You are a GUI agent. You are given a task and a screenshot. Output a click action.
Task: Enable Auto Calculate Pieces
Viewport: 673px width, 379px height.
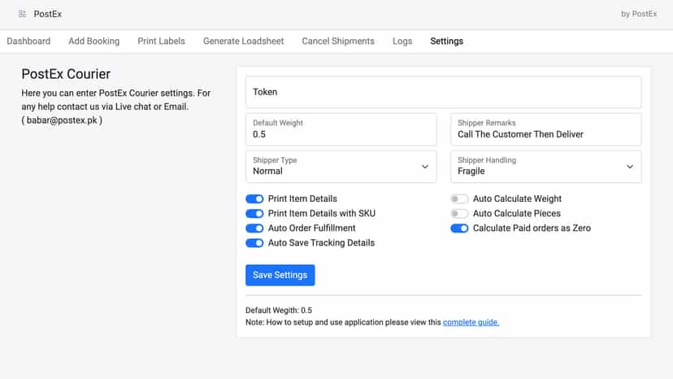coord(459,214)
